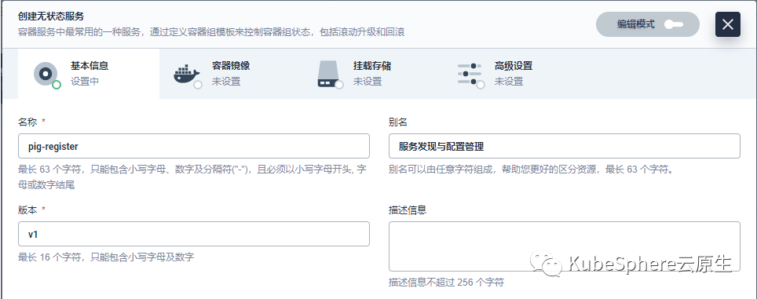
Task: Switch to the 容器镜像 tab
Action: (x=230, y=74)
